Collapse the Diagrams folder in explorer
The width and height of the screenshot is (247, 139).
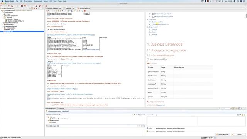pyautogui.click(x=3, y=17)
